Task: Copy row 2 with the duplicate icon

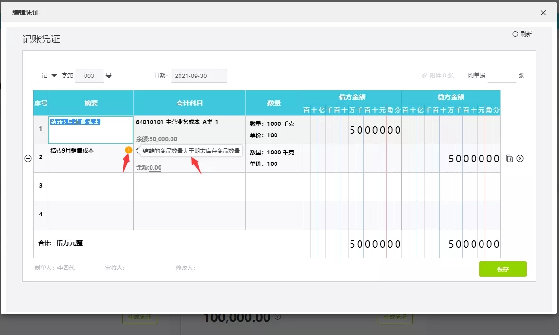Action: click(510, 158)
